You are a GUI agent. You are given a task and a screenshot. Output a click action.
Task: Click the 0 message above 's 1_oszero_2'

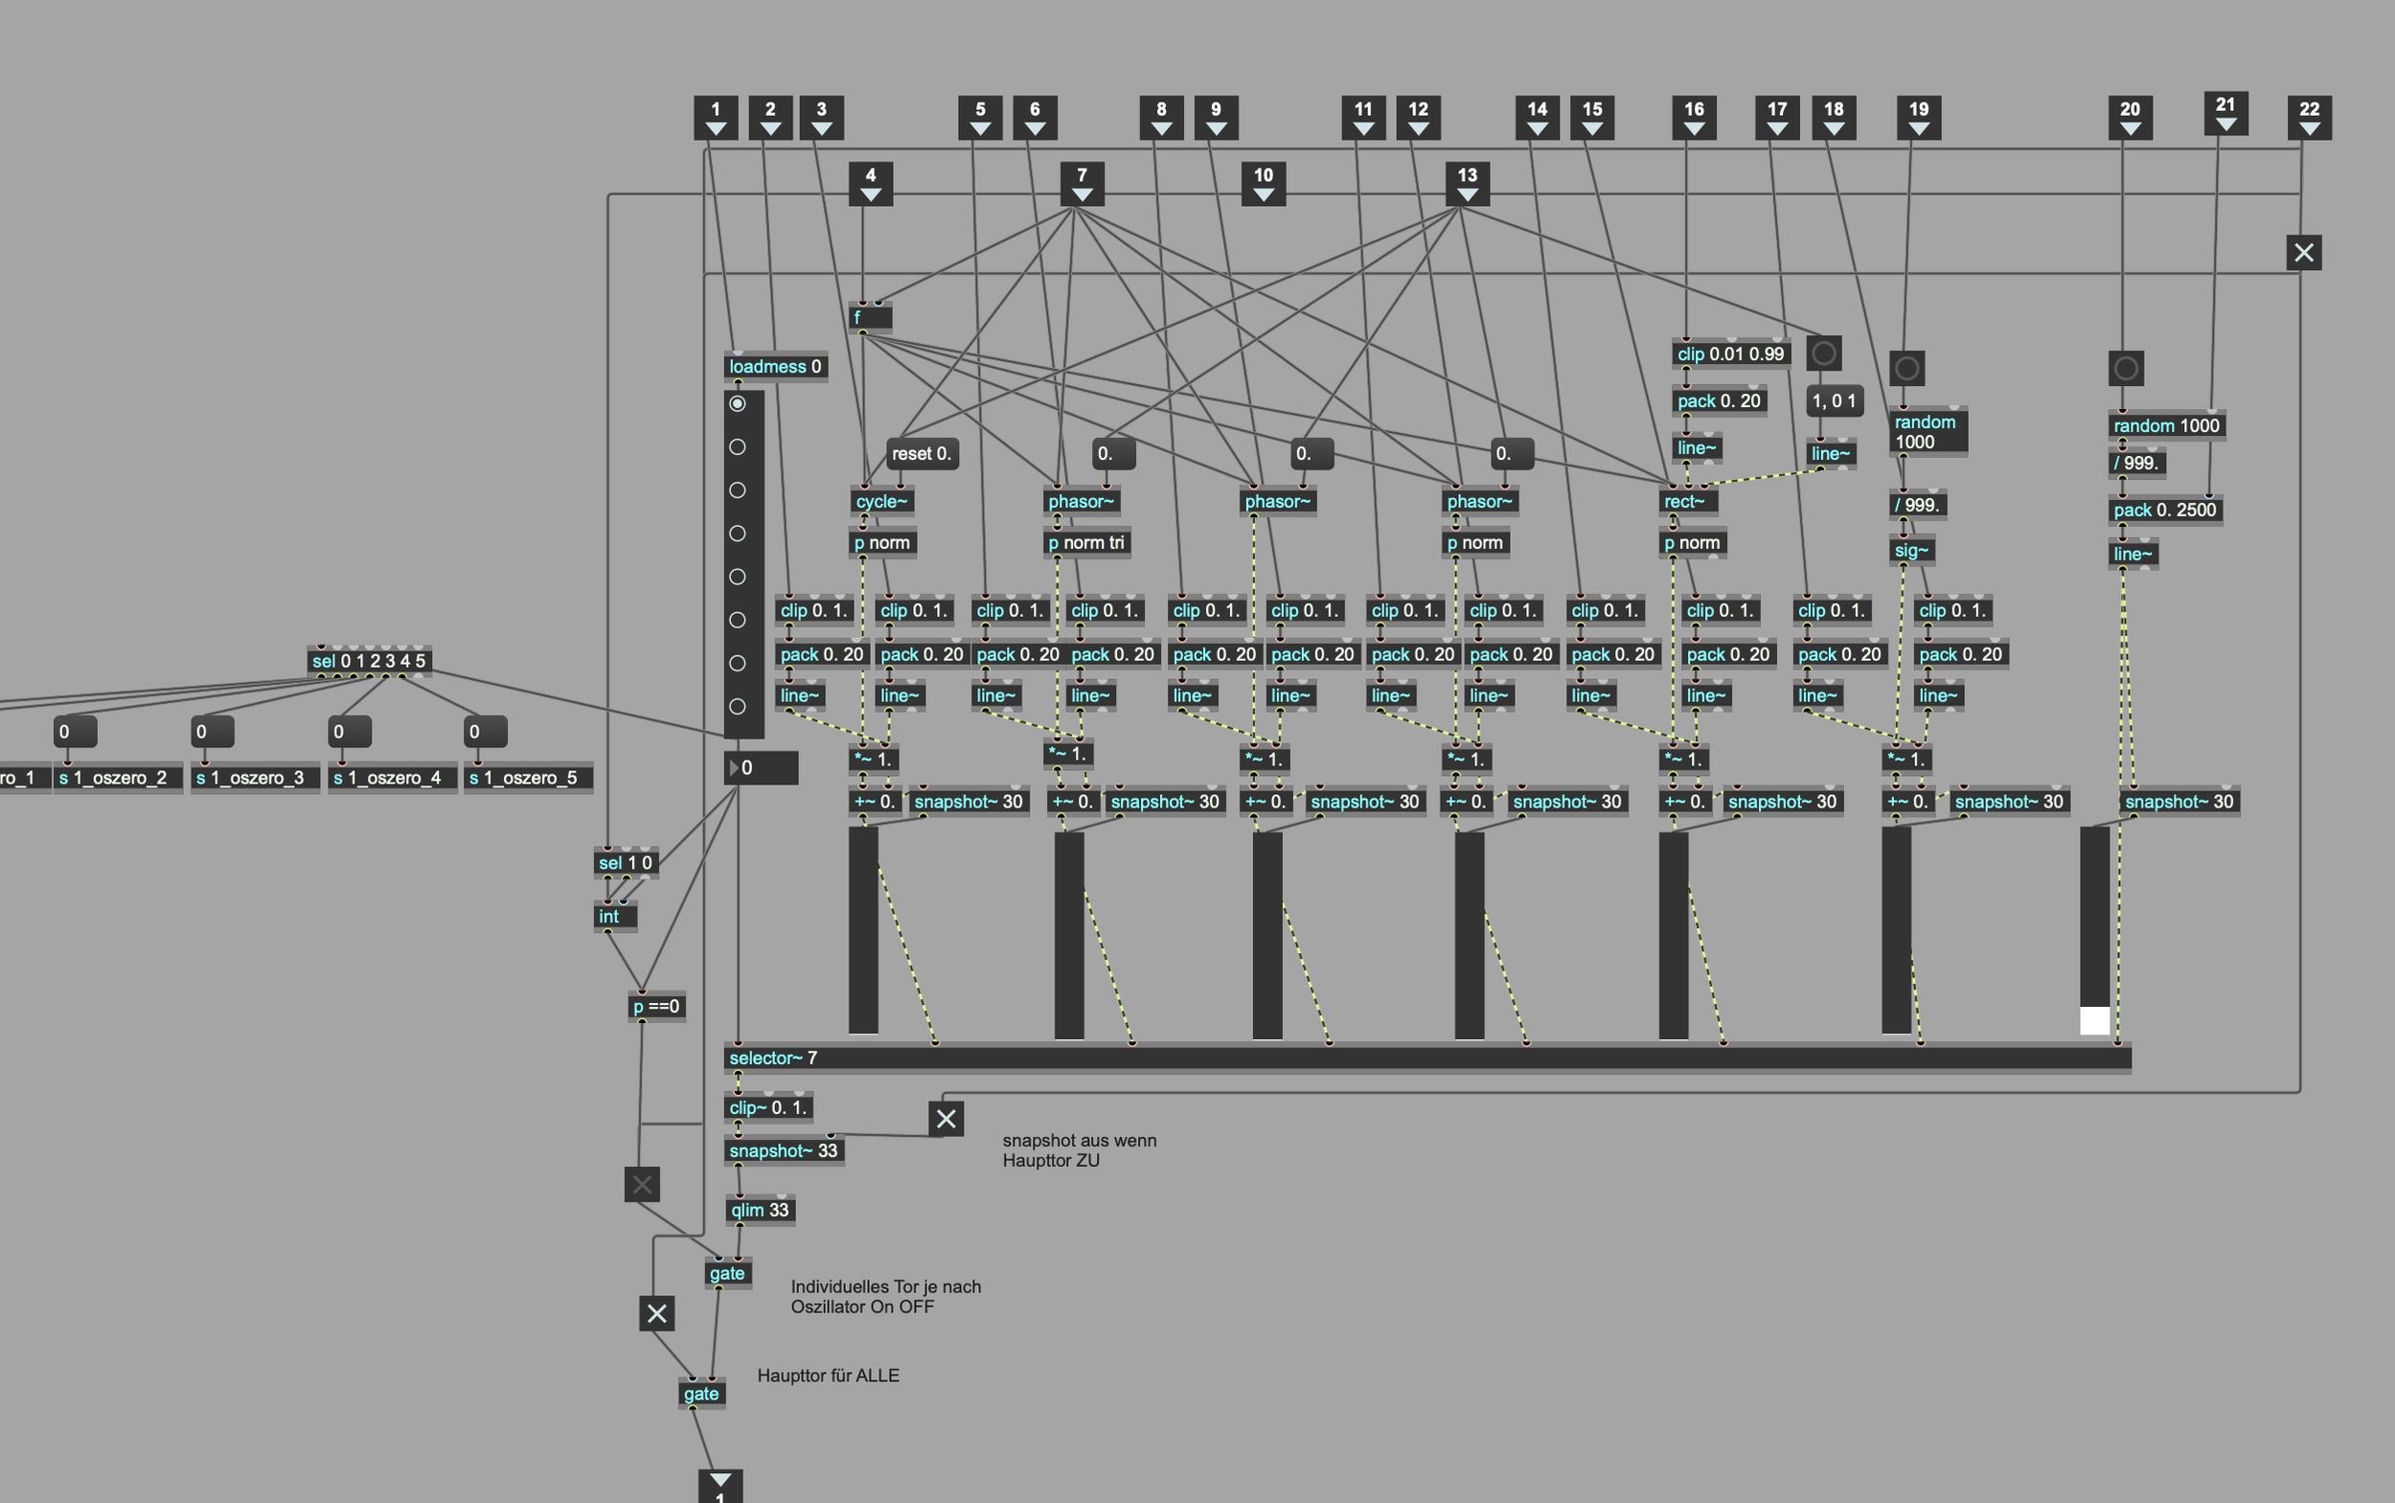(x=75, y=732)
